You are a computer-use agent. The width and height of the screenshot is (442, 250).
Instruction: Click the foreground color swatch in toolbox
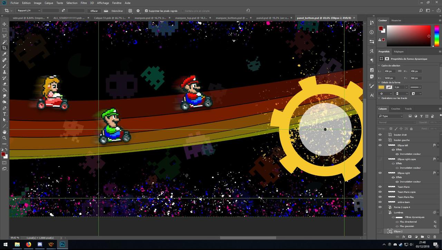[3, 154]
